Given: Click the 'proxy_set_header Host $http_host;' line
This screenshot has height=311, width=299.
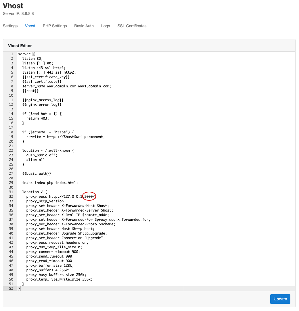Looking at the screenshot, I should click(x=60, y=229).
